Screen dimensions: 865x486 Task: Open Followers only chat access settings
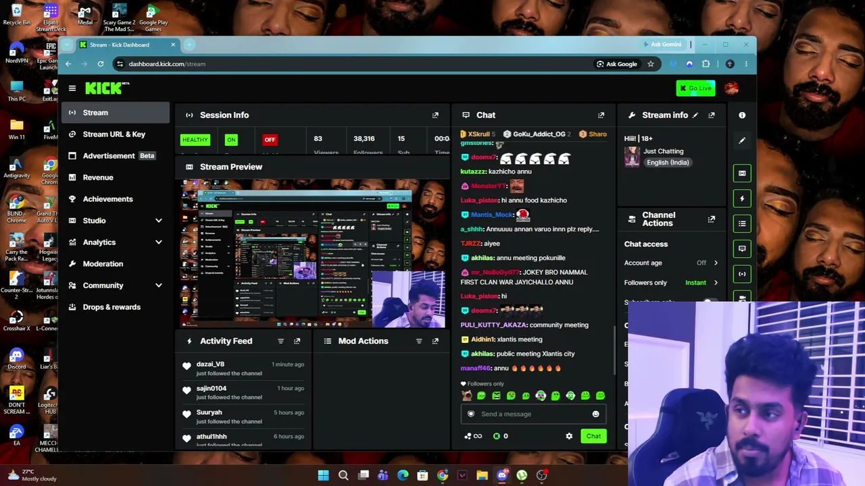[671, 283]
